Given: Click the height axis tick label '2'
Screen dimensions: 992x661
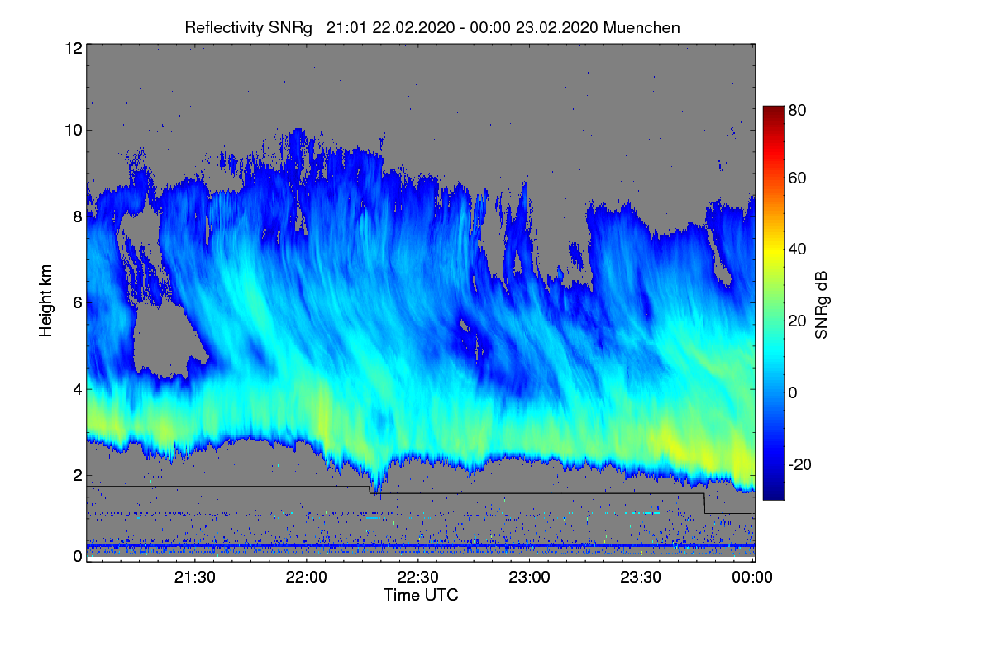Looking at the screenshot, I should point(77,475).
